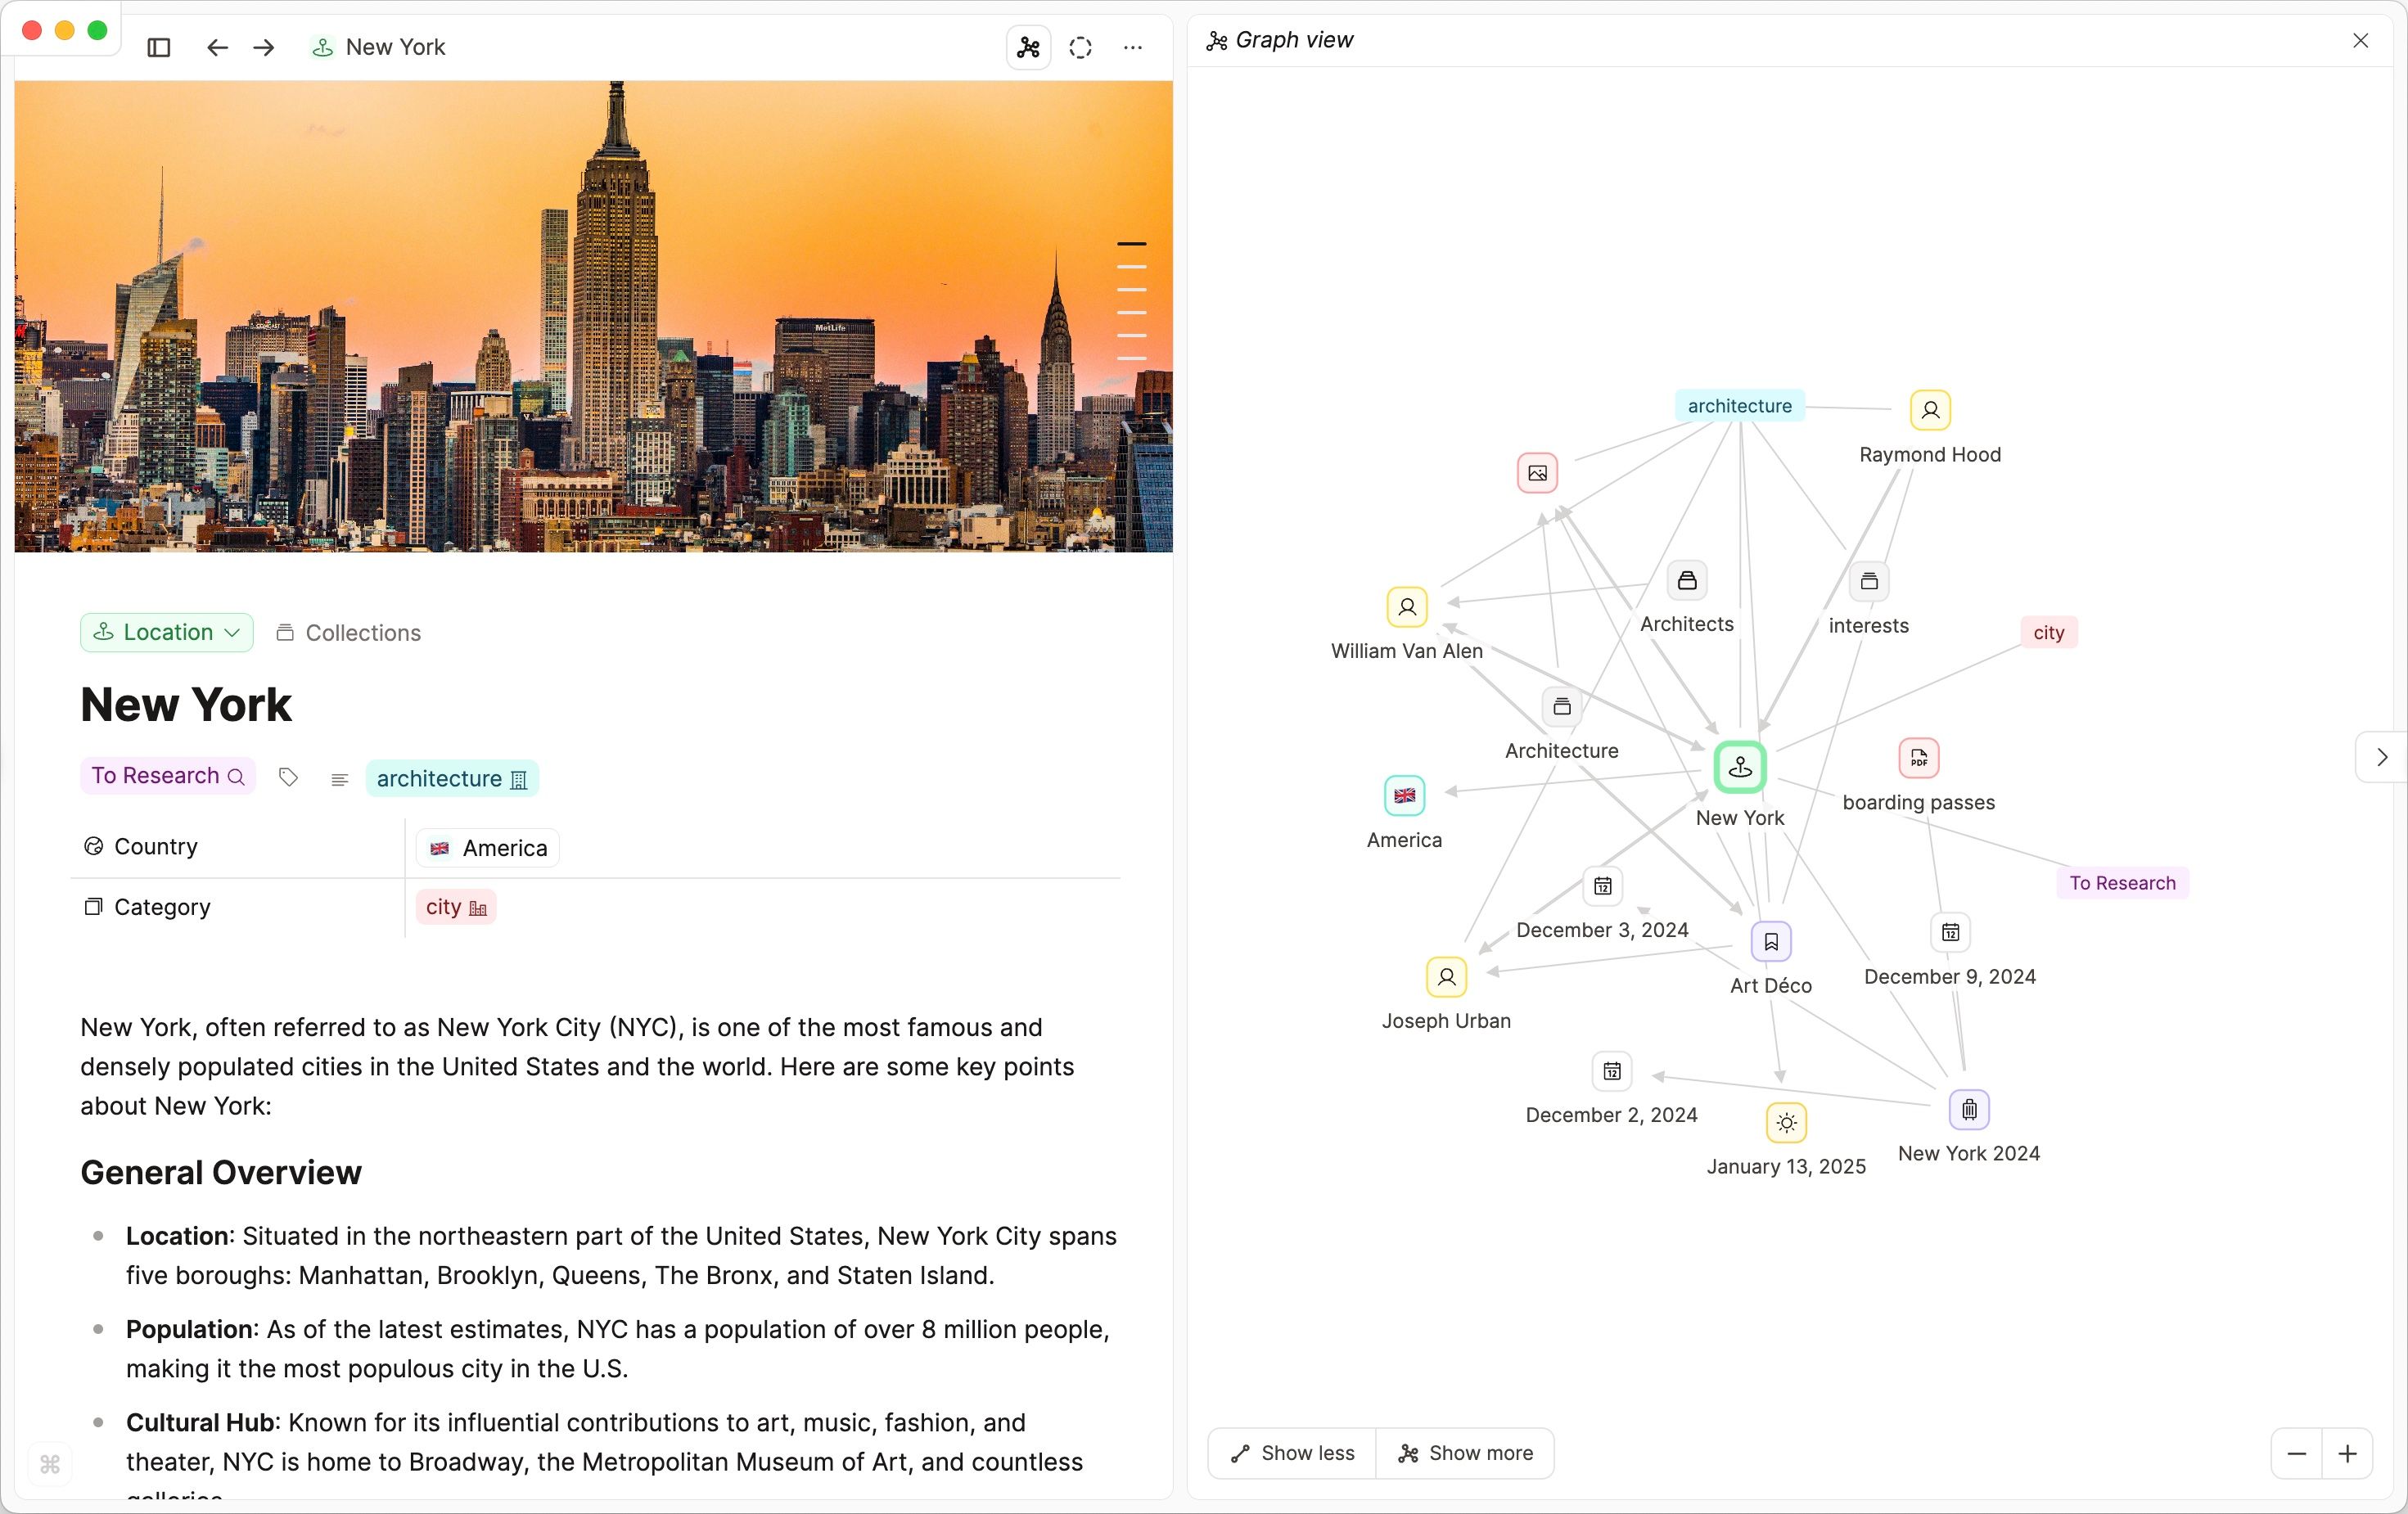
Task: Close the Graph view panel
Action: (2362, 41)
